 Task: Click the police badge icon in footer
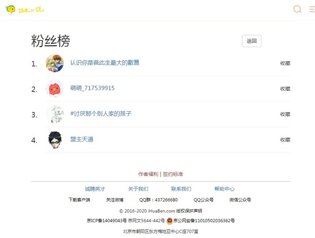click(169, 221)
